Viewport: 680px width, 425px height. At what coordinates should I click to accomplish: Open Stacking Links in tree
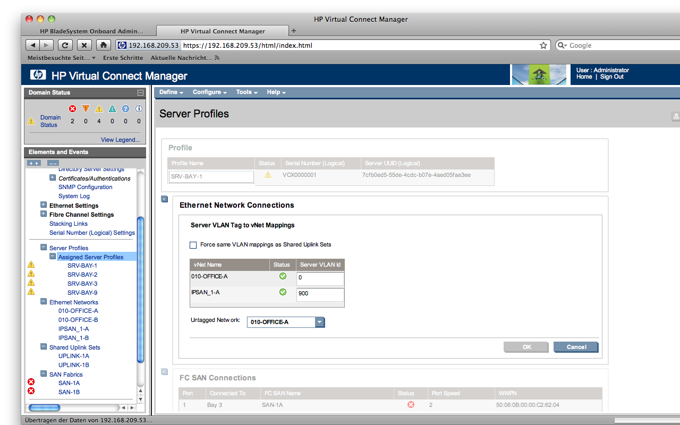pyautogui.click(x=69, y=224)
